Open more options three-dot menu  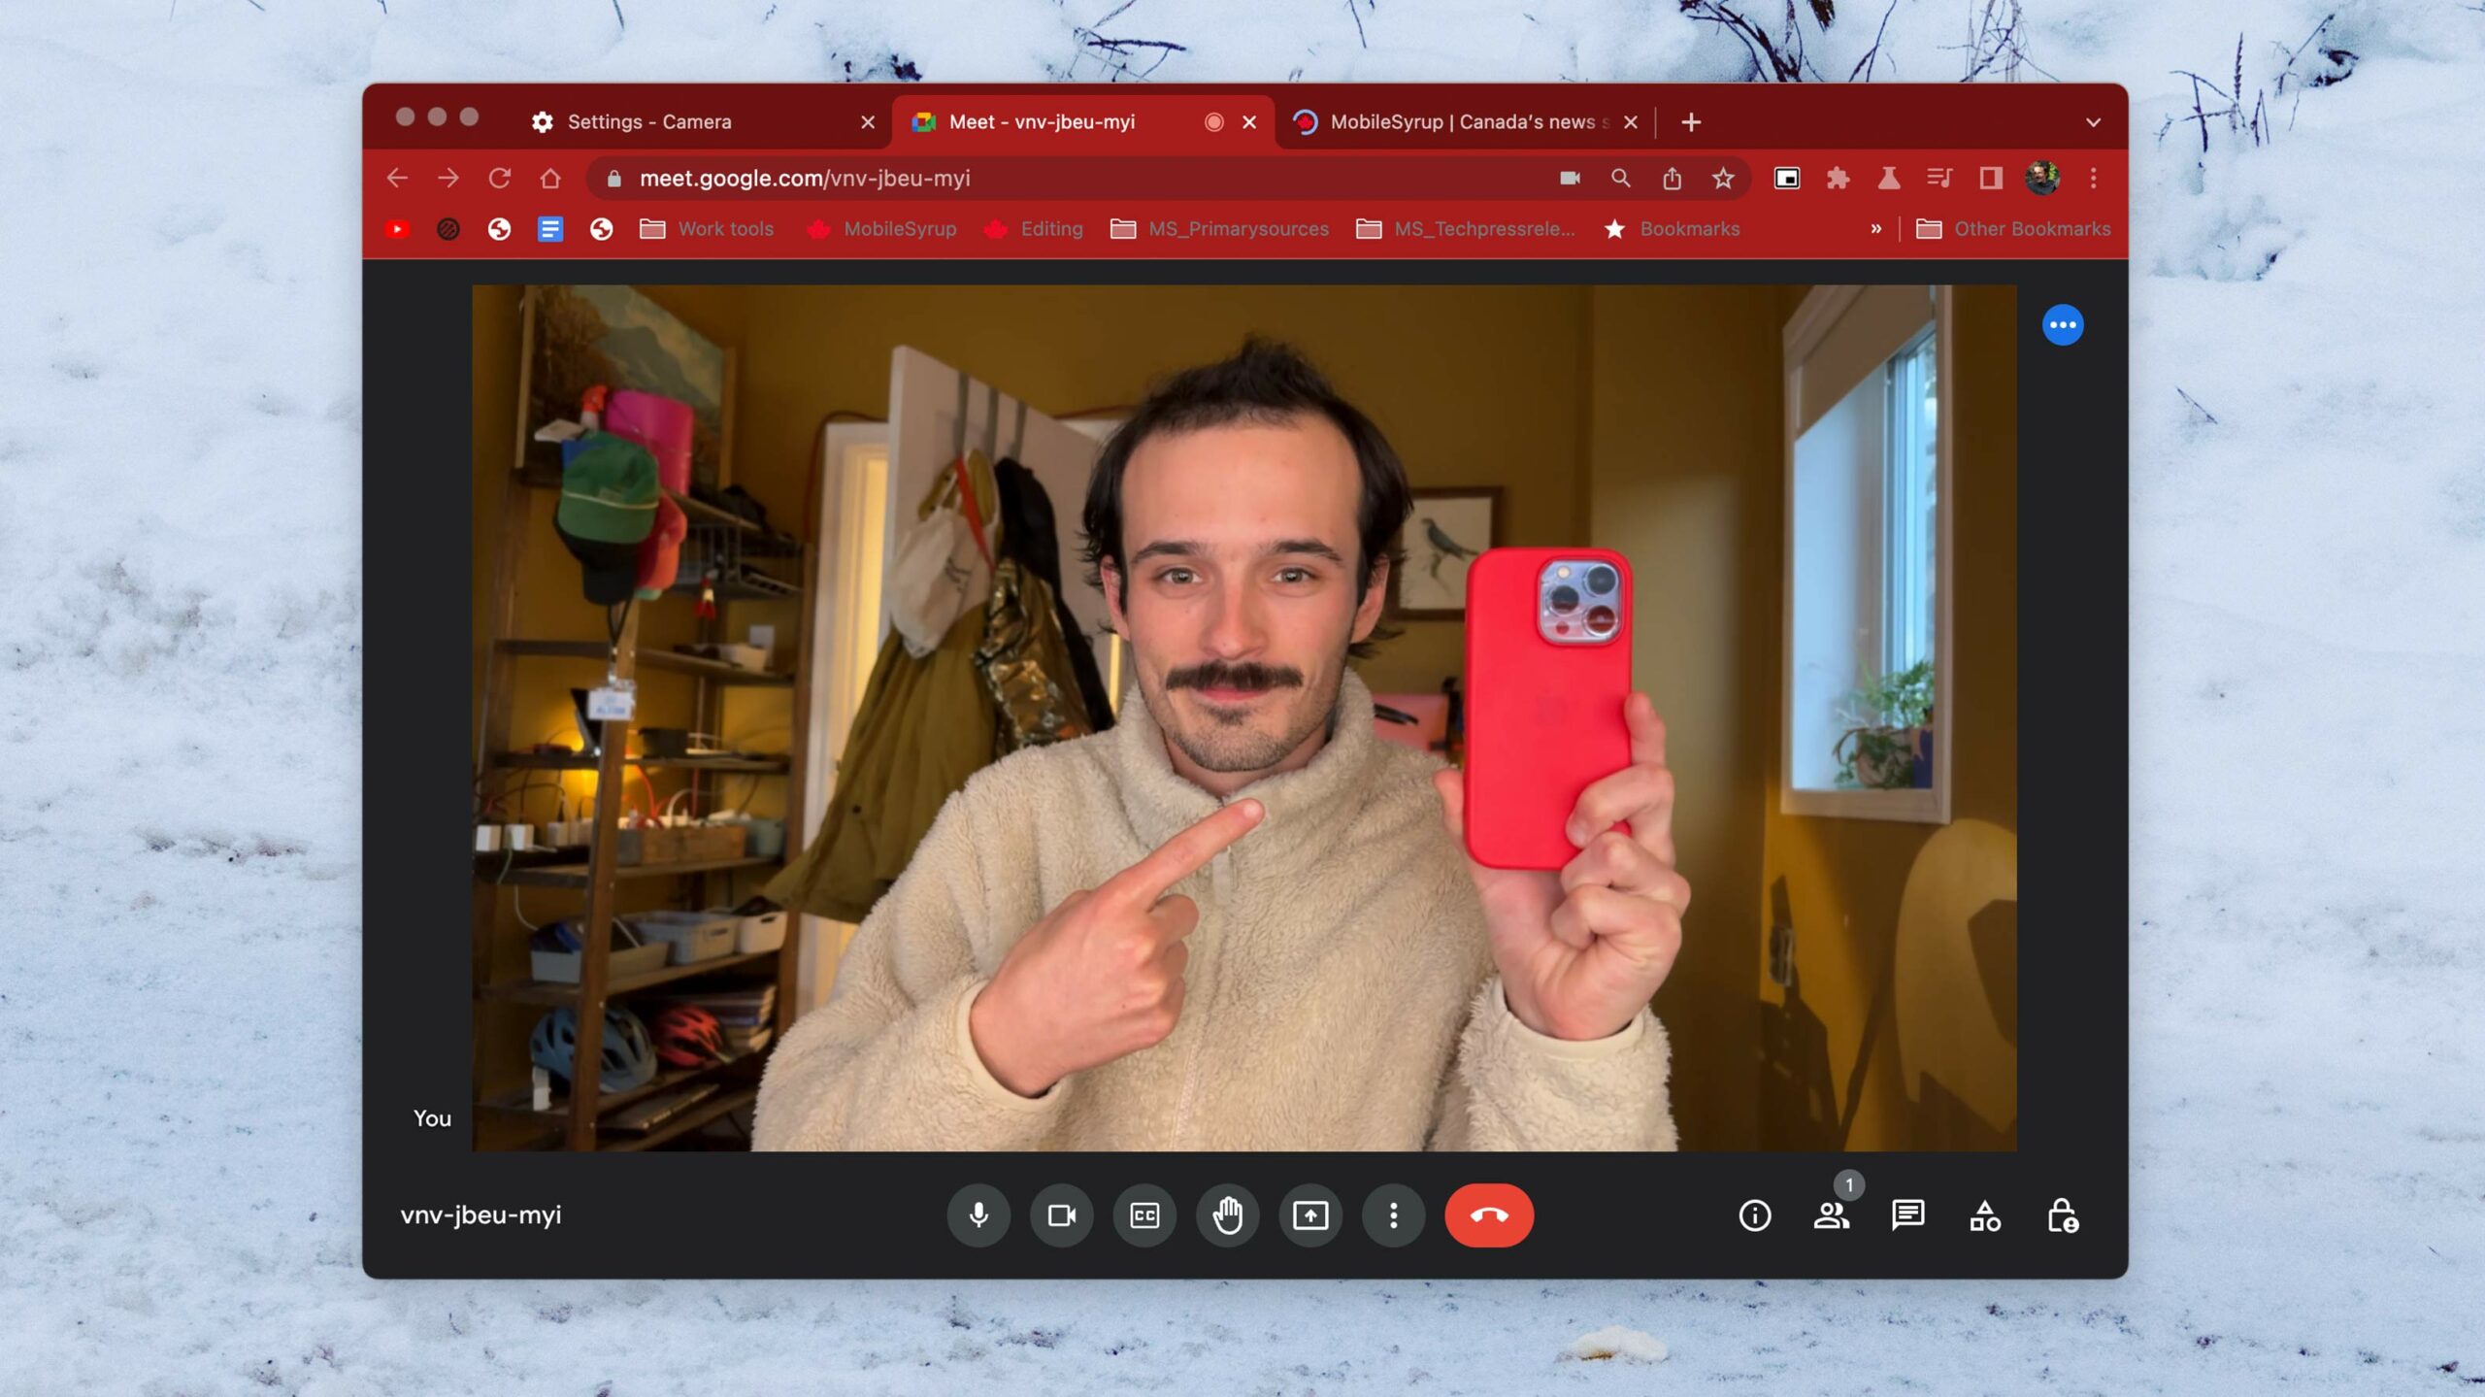[x=1393, y=1214]
